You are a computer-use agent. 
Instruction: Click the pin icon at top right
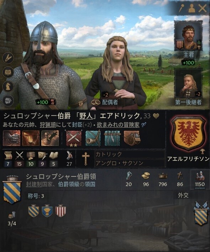pos(182,8)
